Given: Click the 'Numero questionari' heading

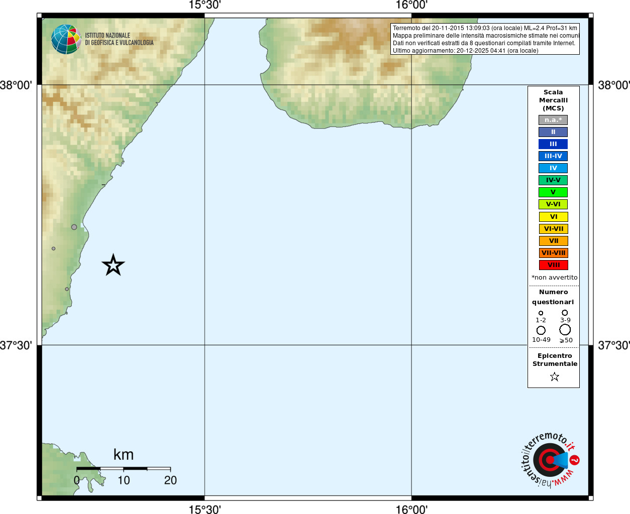Looking at the screenshot, I should pos(553,297).
